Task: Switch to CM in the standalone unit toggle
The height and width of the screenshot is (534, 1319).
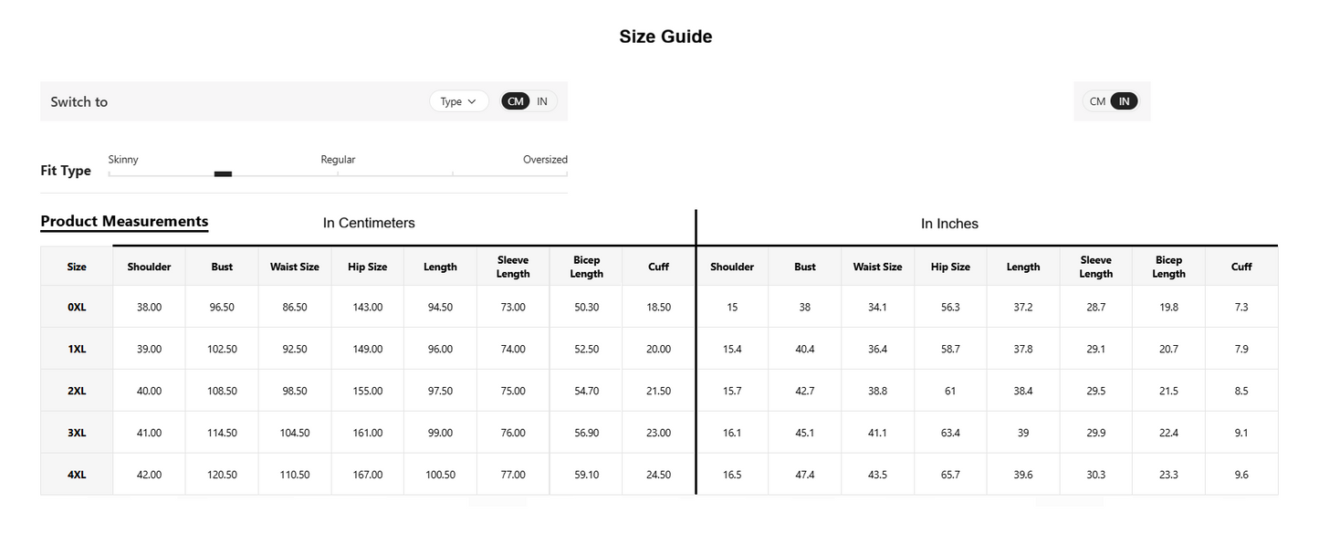Action: (x=1097, y=101)
